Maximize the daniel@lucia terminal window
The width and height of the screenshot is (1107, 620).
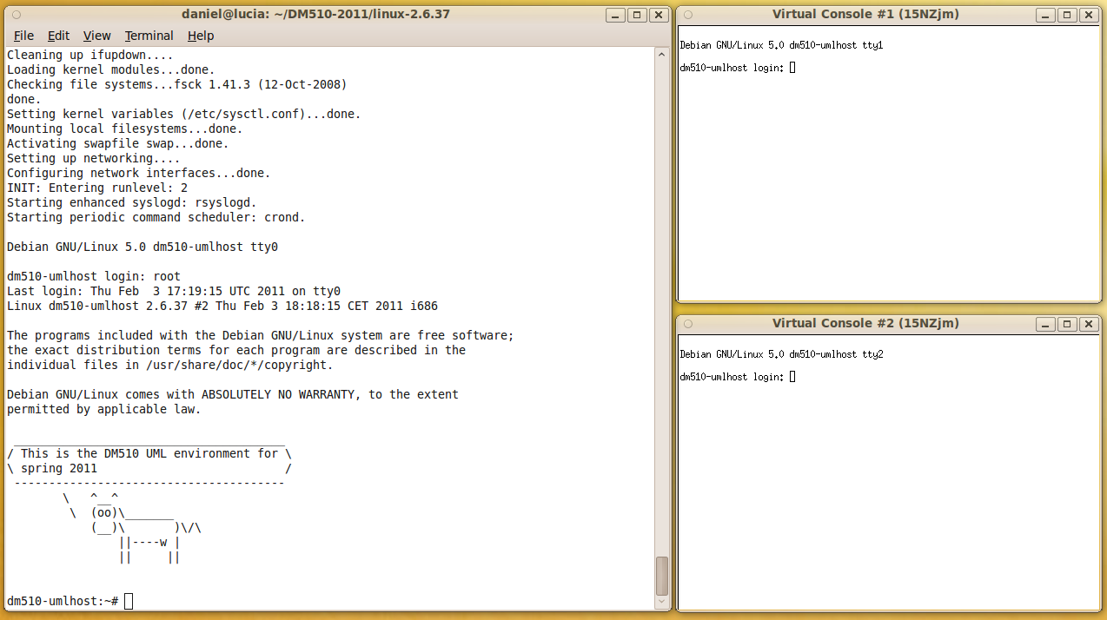click(637, 15)
